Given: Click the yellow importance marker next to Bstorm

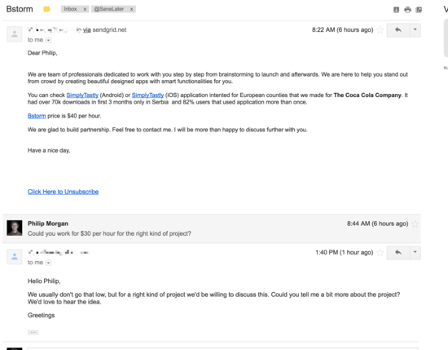Looking at the screenshot, I should pos(46,9).
